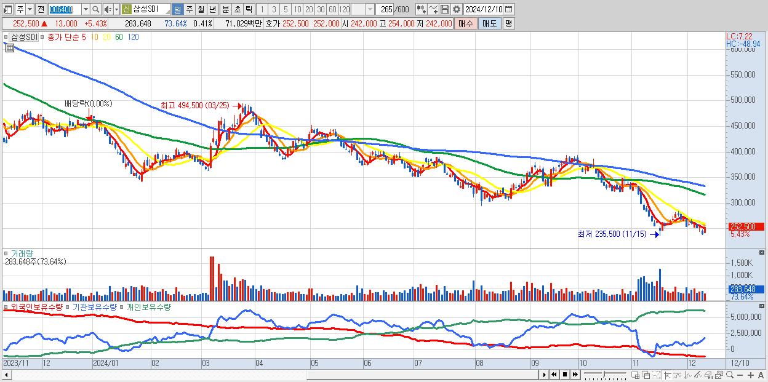This screenshot has width=768, height=382.
Task: Select the 초 second period tab
Action: [x=237, y=9]
